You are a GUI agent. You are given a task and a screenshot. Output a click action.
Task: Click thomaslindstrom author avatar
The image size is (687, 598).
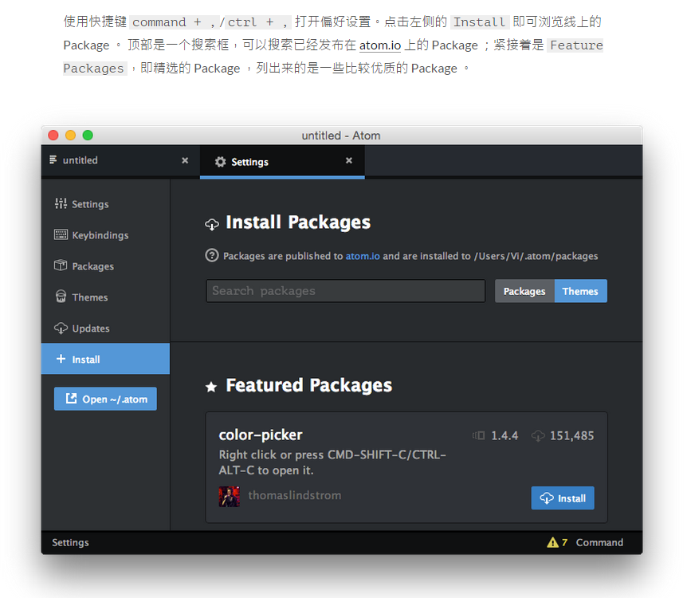tap(230, 496)
